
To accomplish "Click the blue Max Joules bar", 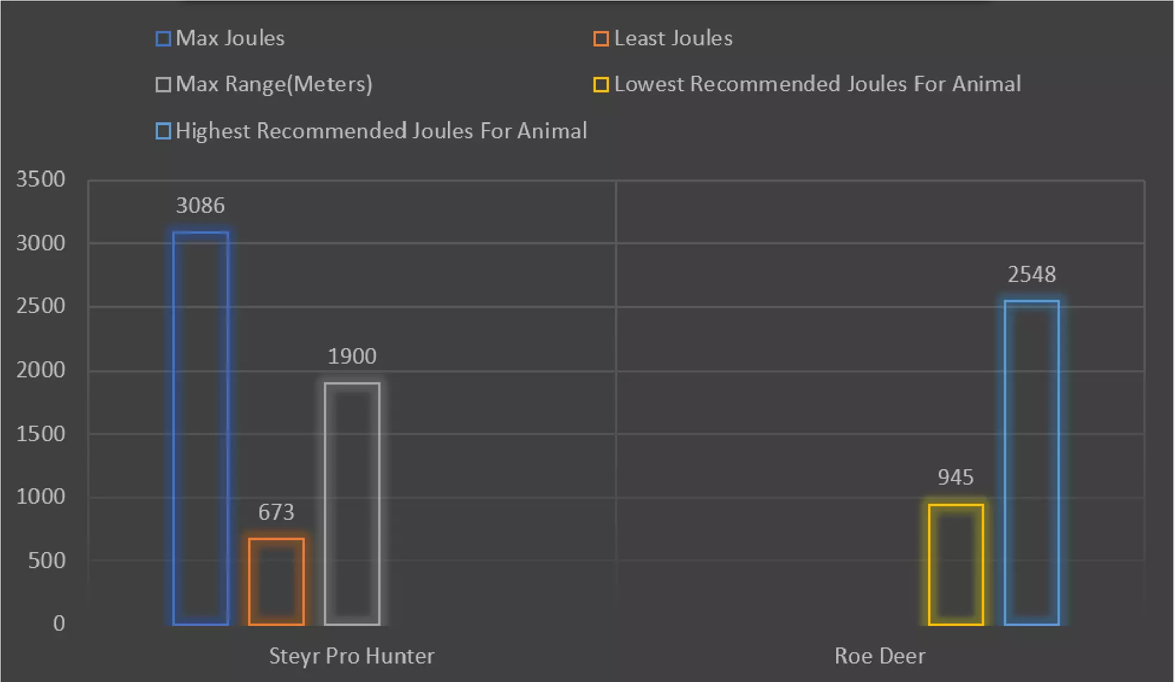I will point(200,428).
